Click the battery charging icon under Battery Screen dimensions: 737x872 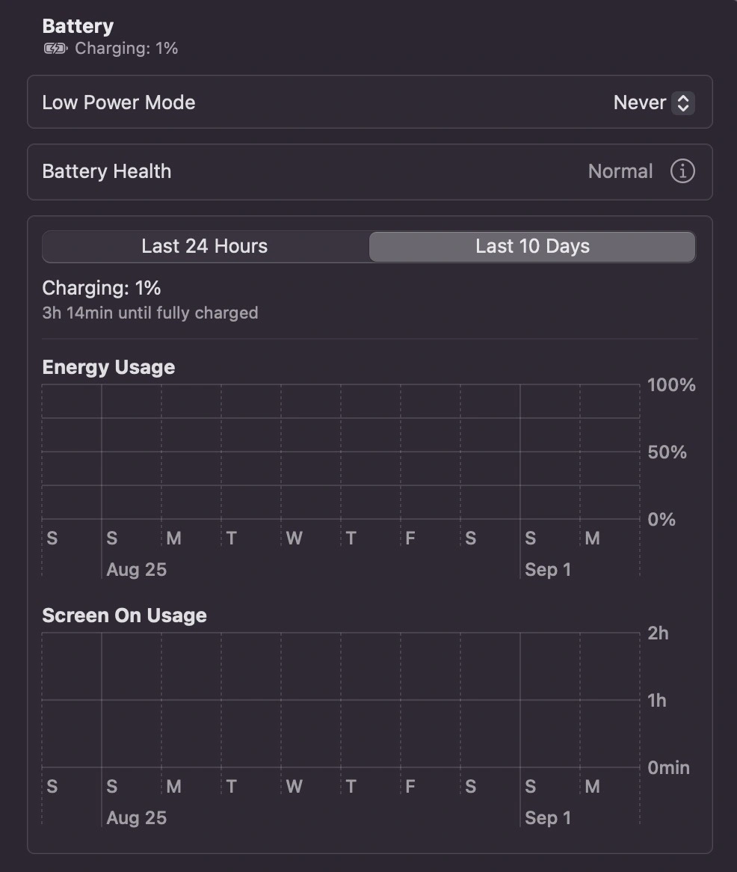(55, 49)
